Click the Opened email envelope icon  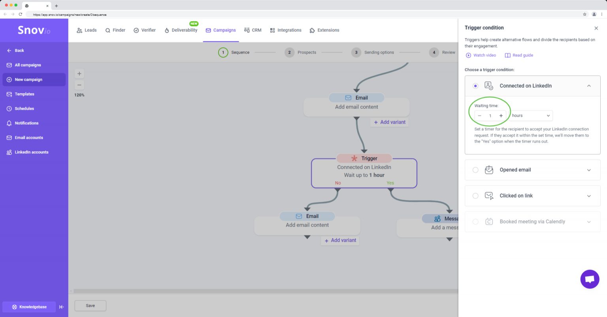(489, 170)
